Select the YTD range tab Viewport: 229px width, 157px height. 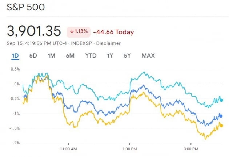click(91, 55)
